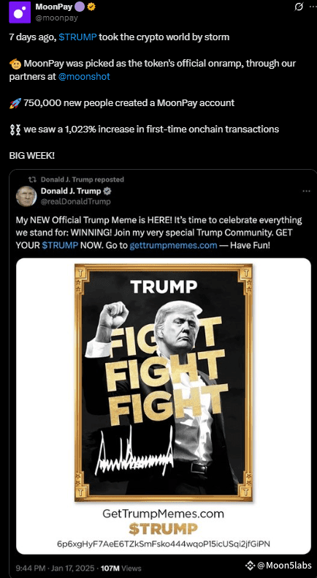Open the Grok slashed-circle icon at top right
The height and width of the screenshot is (578, 317).
[x=299, y=7]
